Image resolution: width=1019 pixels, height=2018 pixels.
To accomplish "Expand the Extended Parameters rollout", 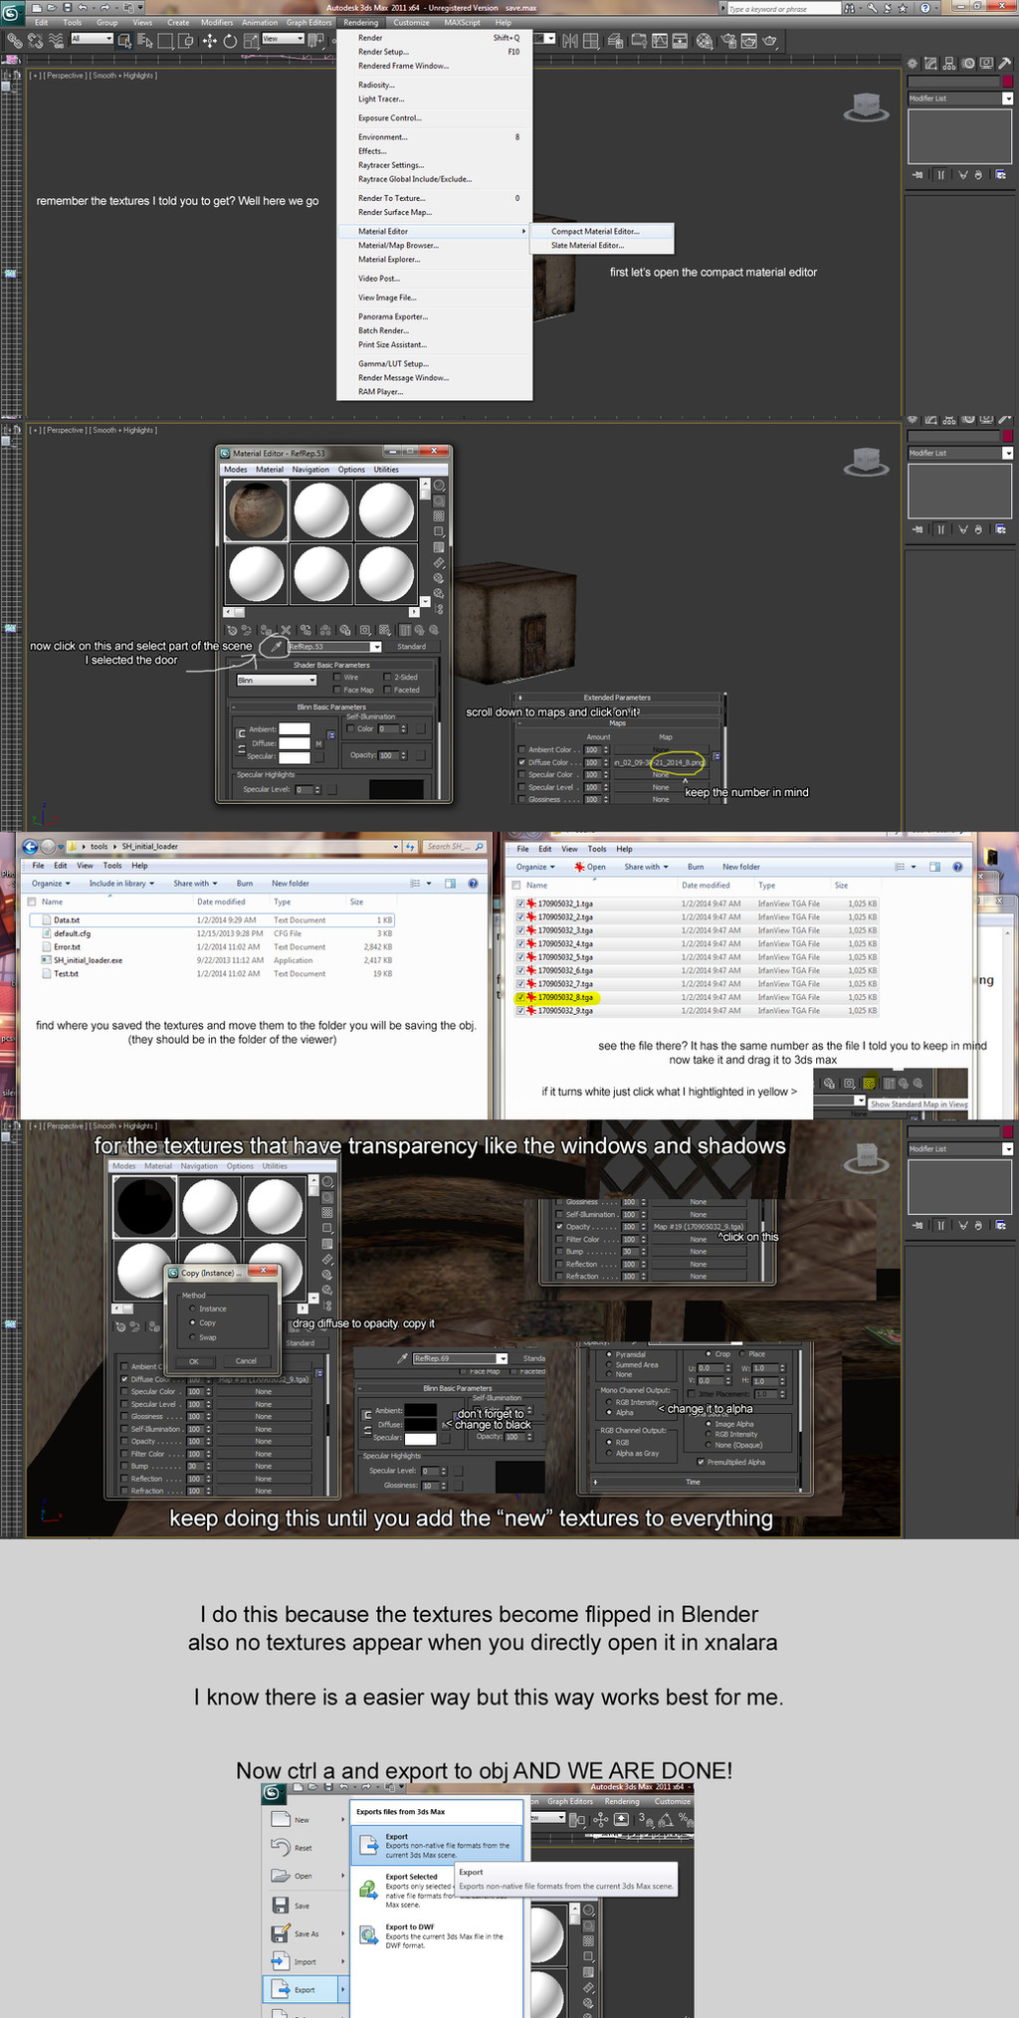I will (x=617, y=698).
